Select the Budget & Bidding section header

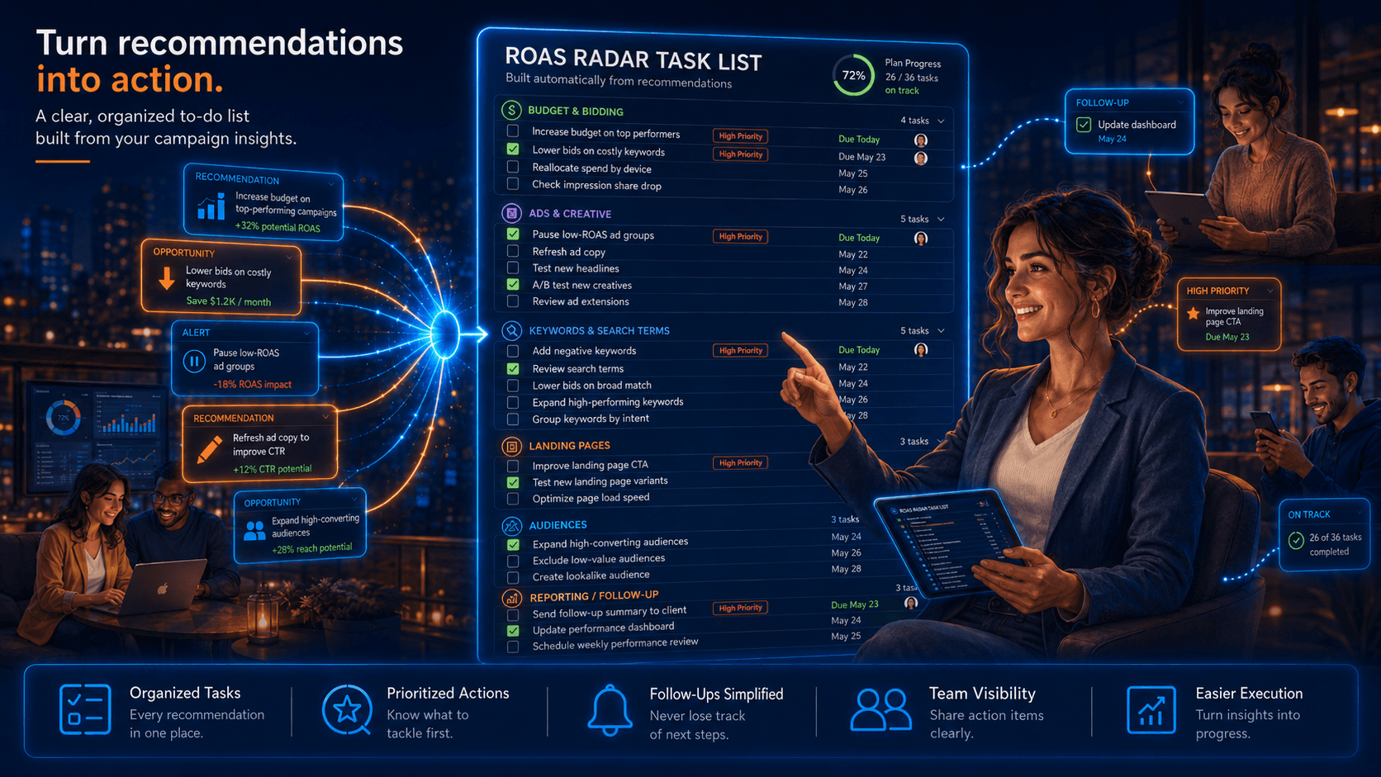pyautogui.click(x=576, y=111)
